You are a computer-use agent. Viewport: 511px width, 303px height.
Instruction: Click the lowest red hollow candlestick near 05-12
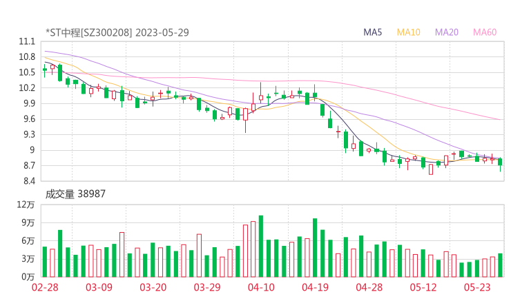coord(431,169)
